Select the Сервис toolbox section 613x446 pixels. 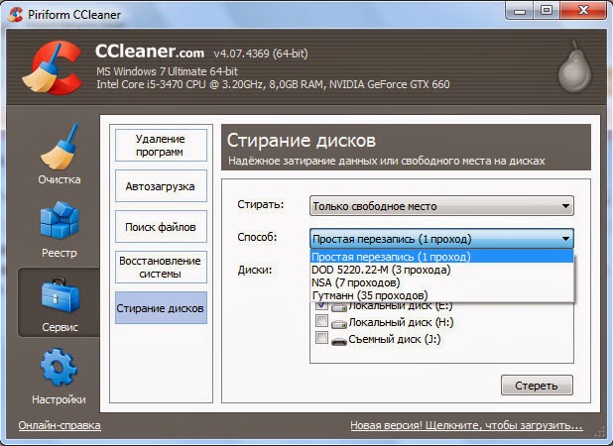(60, 303)
